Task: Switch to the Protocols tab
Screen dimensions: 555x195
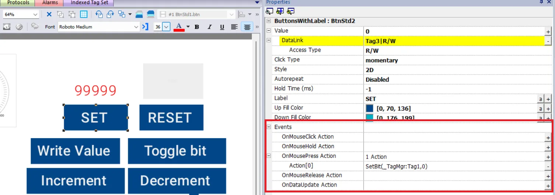Action: point(18,3)
